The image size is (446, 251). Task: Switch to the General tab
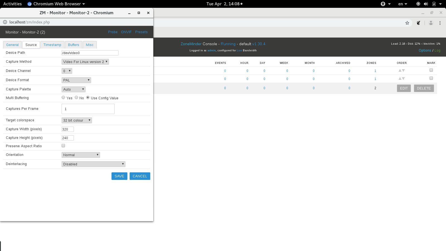(x=13, y=45)
